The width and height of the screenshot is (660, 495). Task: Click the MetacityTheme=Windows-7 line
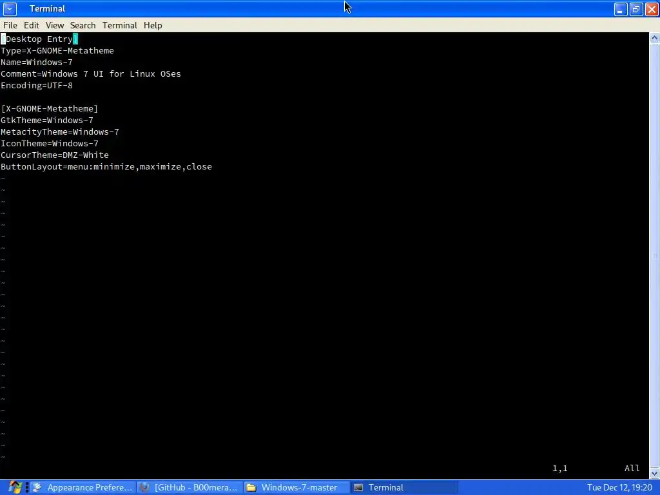tap(60, 131)
